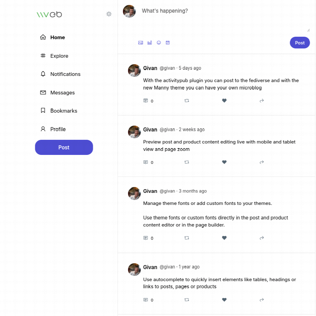Click the image upload icon in composer

141,43
